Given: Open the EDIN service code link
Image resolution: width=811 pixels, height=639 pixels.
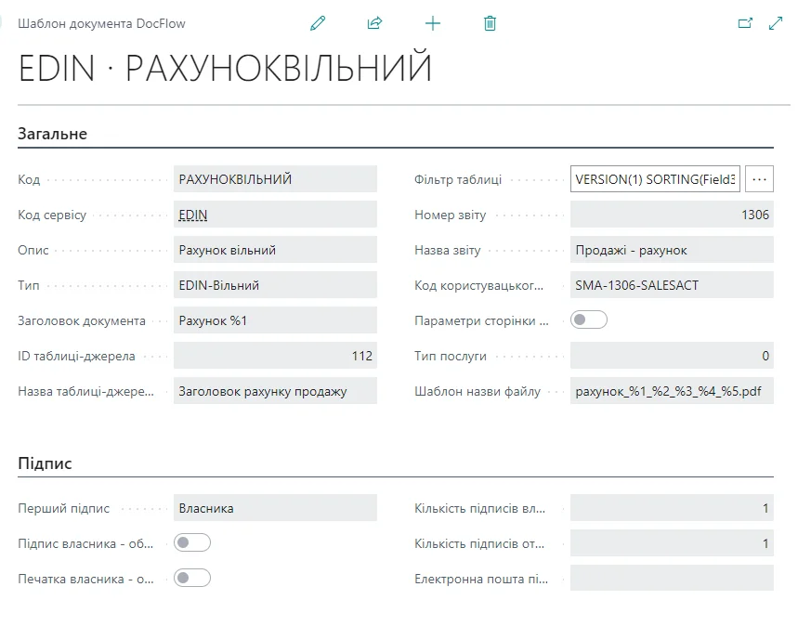Looking at the screenshot, I should click(193, 215).
